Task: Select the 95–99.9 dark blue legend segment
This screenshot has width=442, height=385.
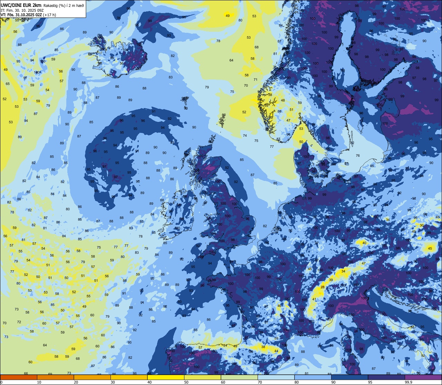Action: click(x=386, y=377)
